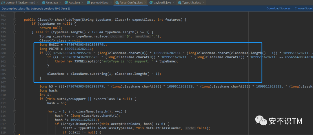
Task: Click the "autoType is not support. " string
Action: coord(128,61)
